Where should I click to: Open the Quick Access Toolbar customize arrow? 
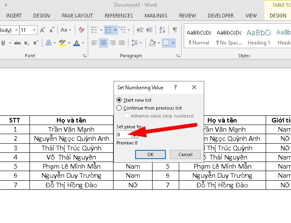[x=6, y=5]
